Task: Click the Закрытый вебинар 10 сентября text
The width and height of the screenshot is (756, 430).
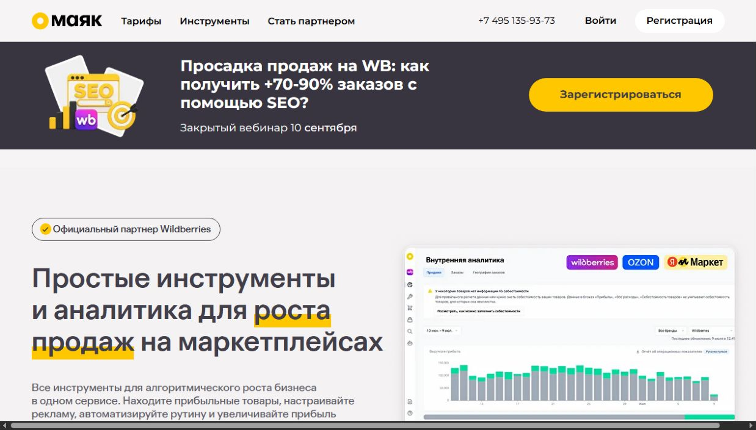Action: (268, 127)
